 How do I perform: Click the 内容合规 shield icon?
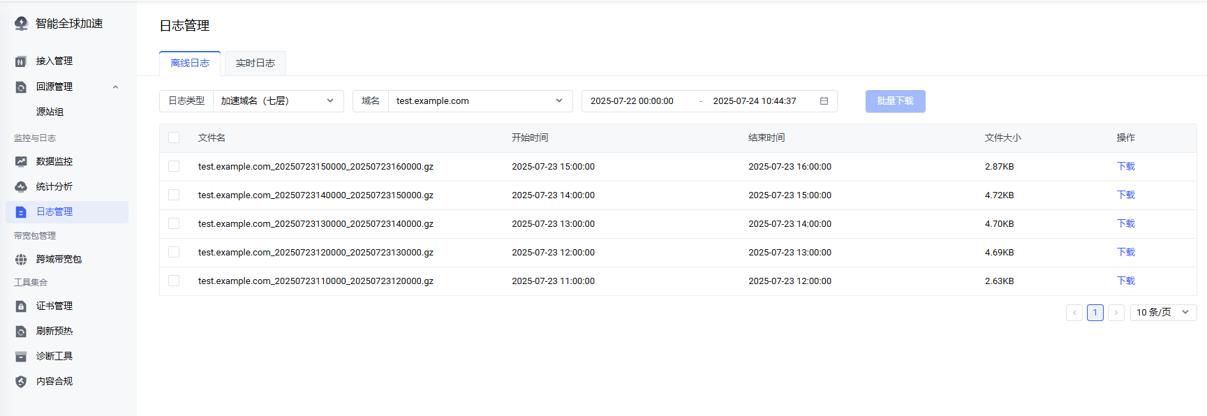[21, 382]
